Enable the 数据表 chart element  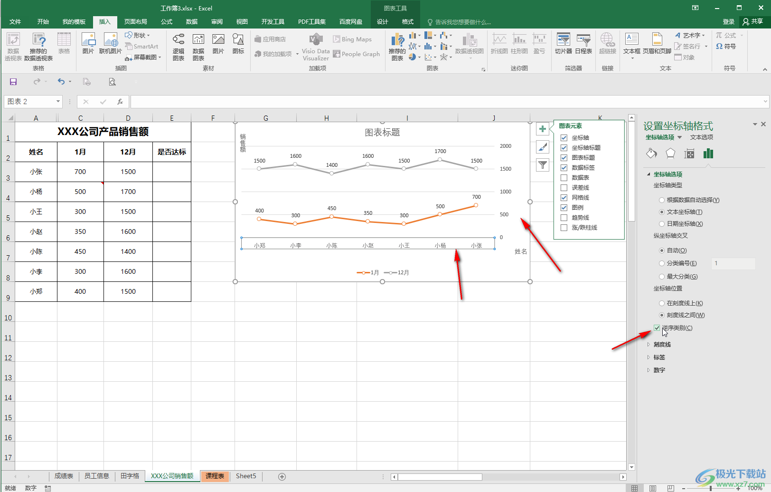[x=564, y=178]
